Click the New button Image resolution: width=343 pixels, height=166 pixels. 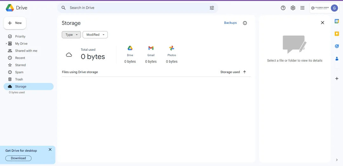[x=15, y=23]
